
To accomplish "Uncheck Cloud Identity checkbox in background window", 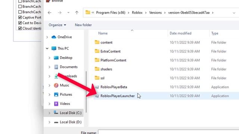I will pyautogui.click(x=20, y=28).
